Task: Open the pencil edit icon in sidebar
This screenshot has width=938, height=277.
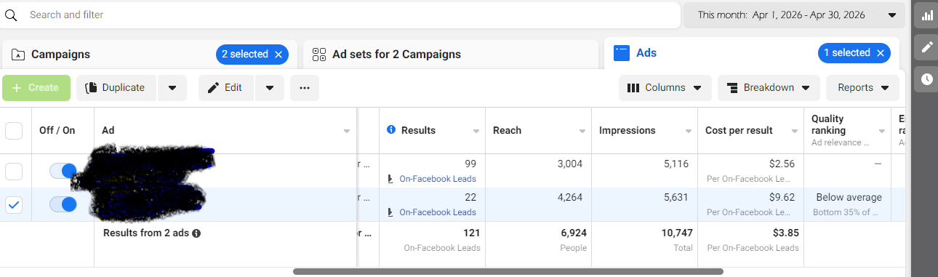Action: click(926, 47)
